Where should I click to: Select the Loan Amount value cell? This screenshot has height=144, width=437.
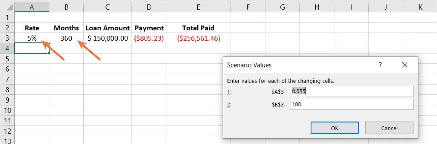coord(108,38)
